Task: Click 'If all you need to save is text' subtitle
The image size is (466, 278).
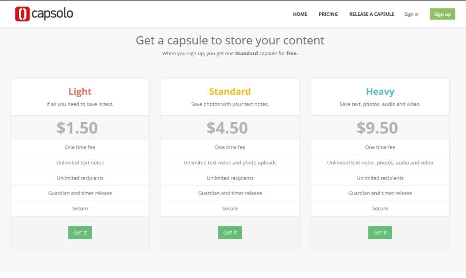Action: [80, 104]
